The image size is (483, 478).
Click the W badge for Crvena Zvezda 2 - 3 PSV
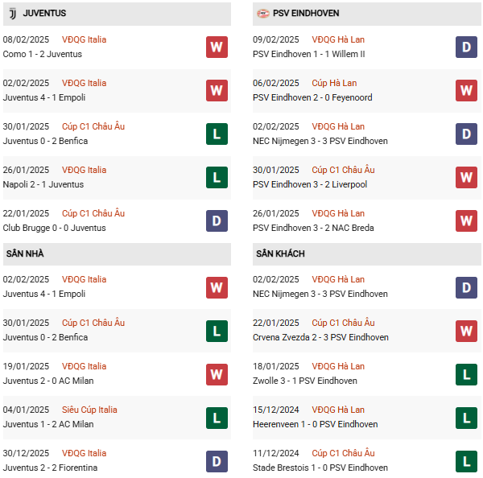pyautogui.click(x=466, y=330)
